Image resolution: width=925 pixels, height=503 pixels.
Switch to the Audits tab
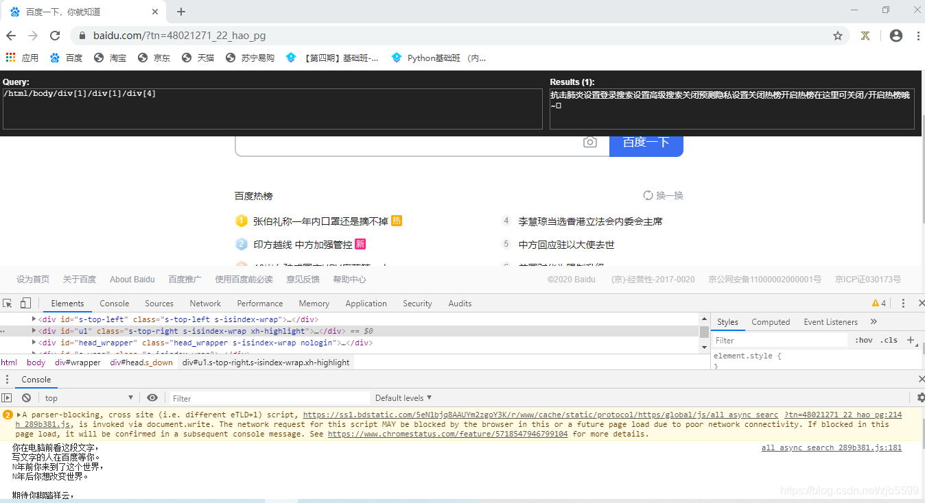[x=460, y=304]
